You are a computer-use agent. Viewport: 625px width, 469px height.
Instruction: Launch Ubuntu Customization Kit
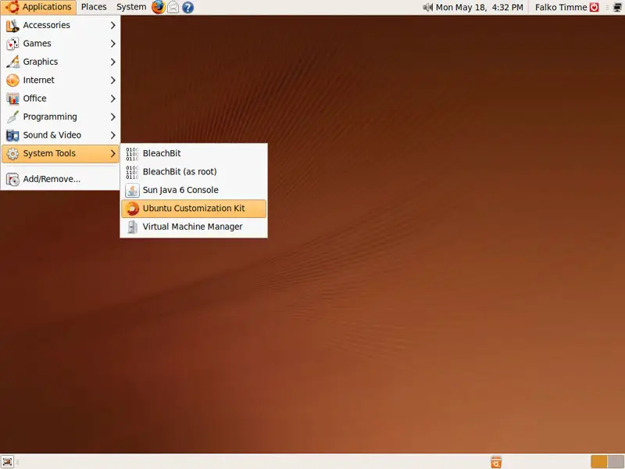194,209
